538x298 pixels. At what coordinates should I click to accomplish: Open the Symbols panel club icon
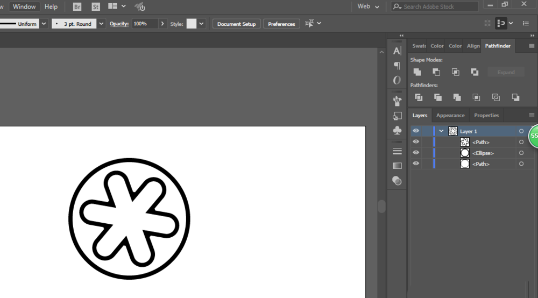(397, 130)
